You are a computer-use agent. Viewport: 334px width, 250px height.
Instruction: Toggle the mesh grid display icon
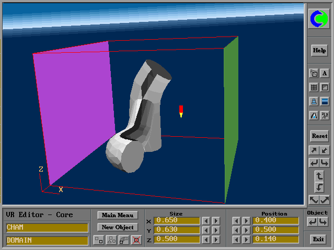[x=314, y=88]
